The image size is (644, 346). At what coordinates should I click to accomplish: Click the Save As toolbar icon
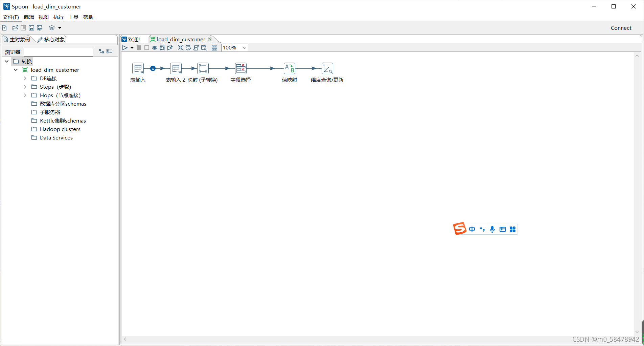(40, 28)
